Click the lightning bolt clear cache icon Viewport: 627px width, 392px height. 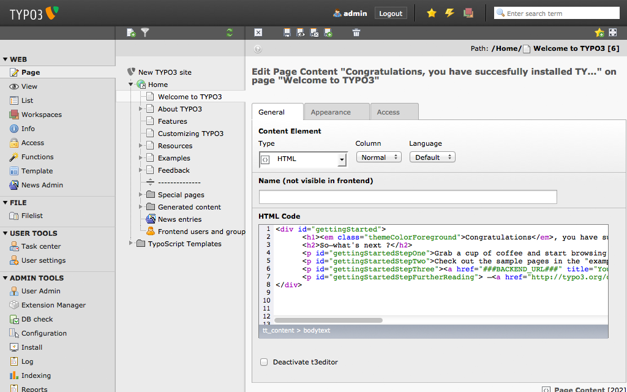[x=449, y=13]
